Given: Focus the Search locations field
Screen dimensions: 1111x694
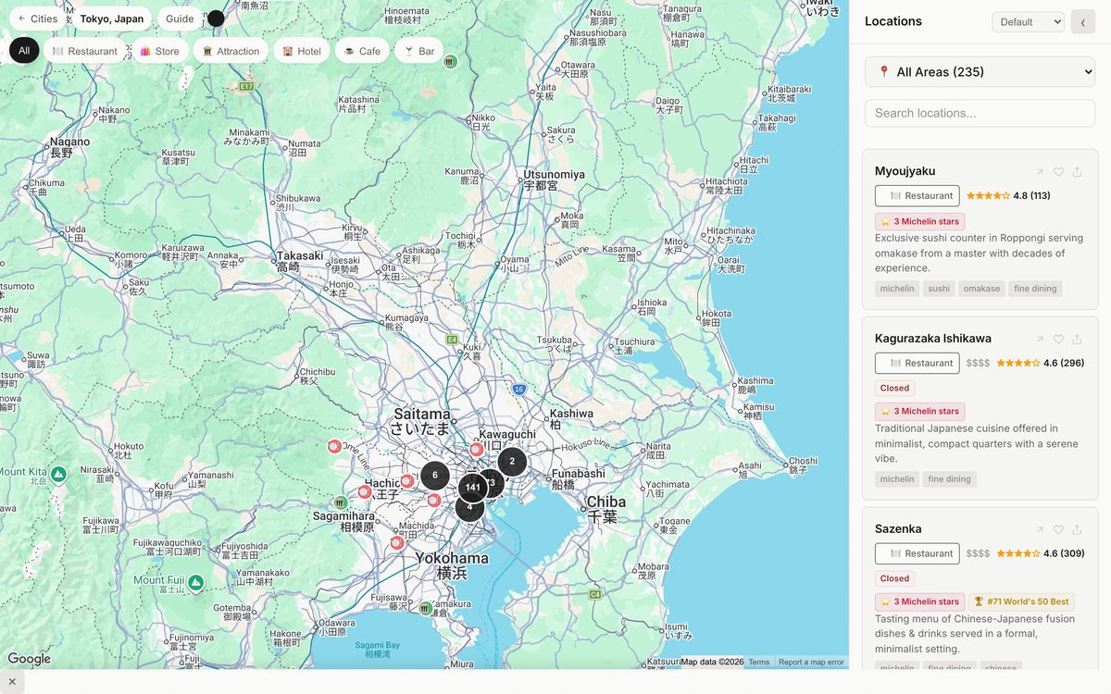Looking at the screenshot, I should click(980, 113).
